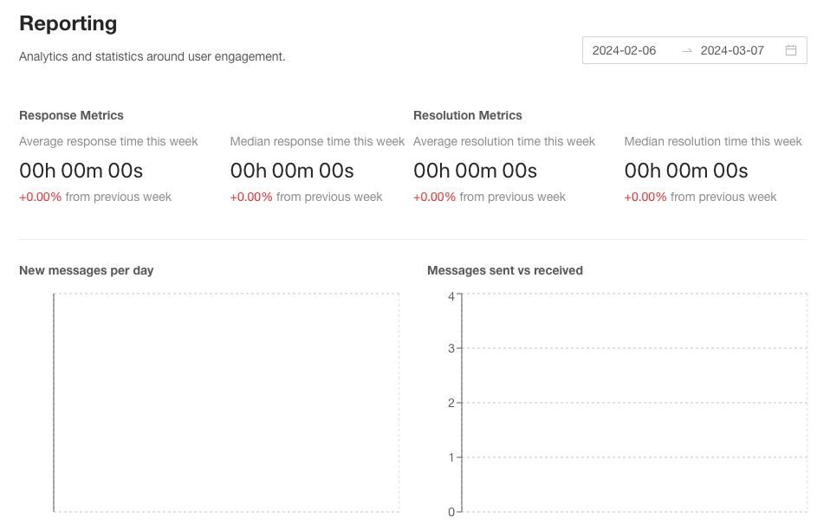Viewport: 830px width, 524px height.
Task: Click the arrow between the two dates
Action: click(x=687, y=50)
